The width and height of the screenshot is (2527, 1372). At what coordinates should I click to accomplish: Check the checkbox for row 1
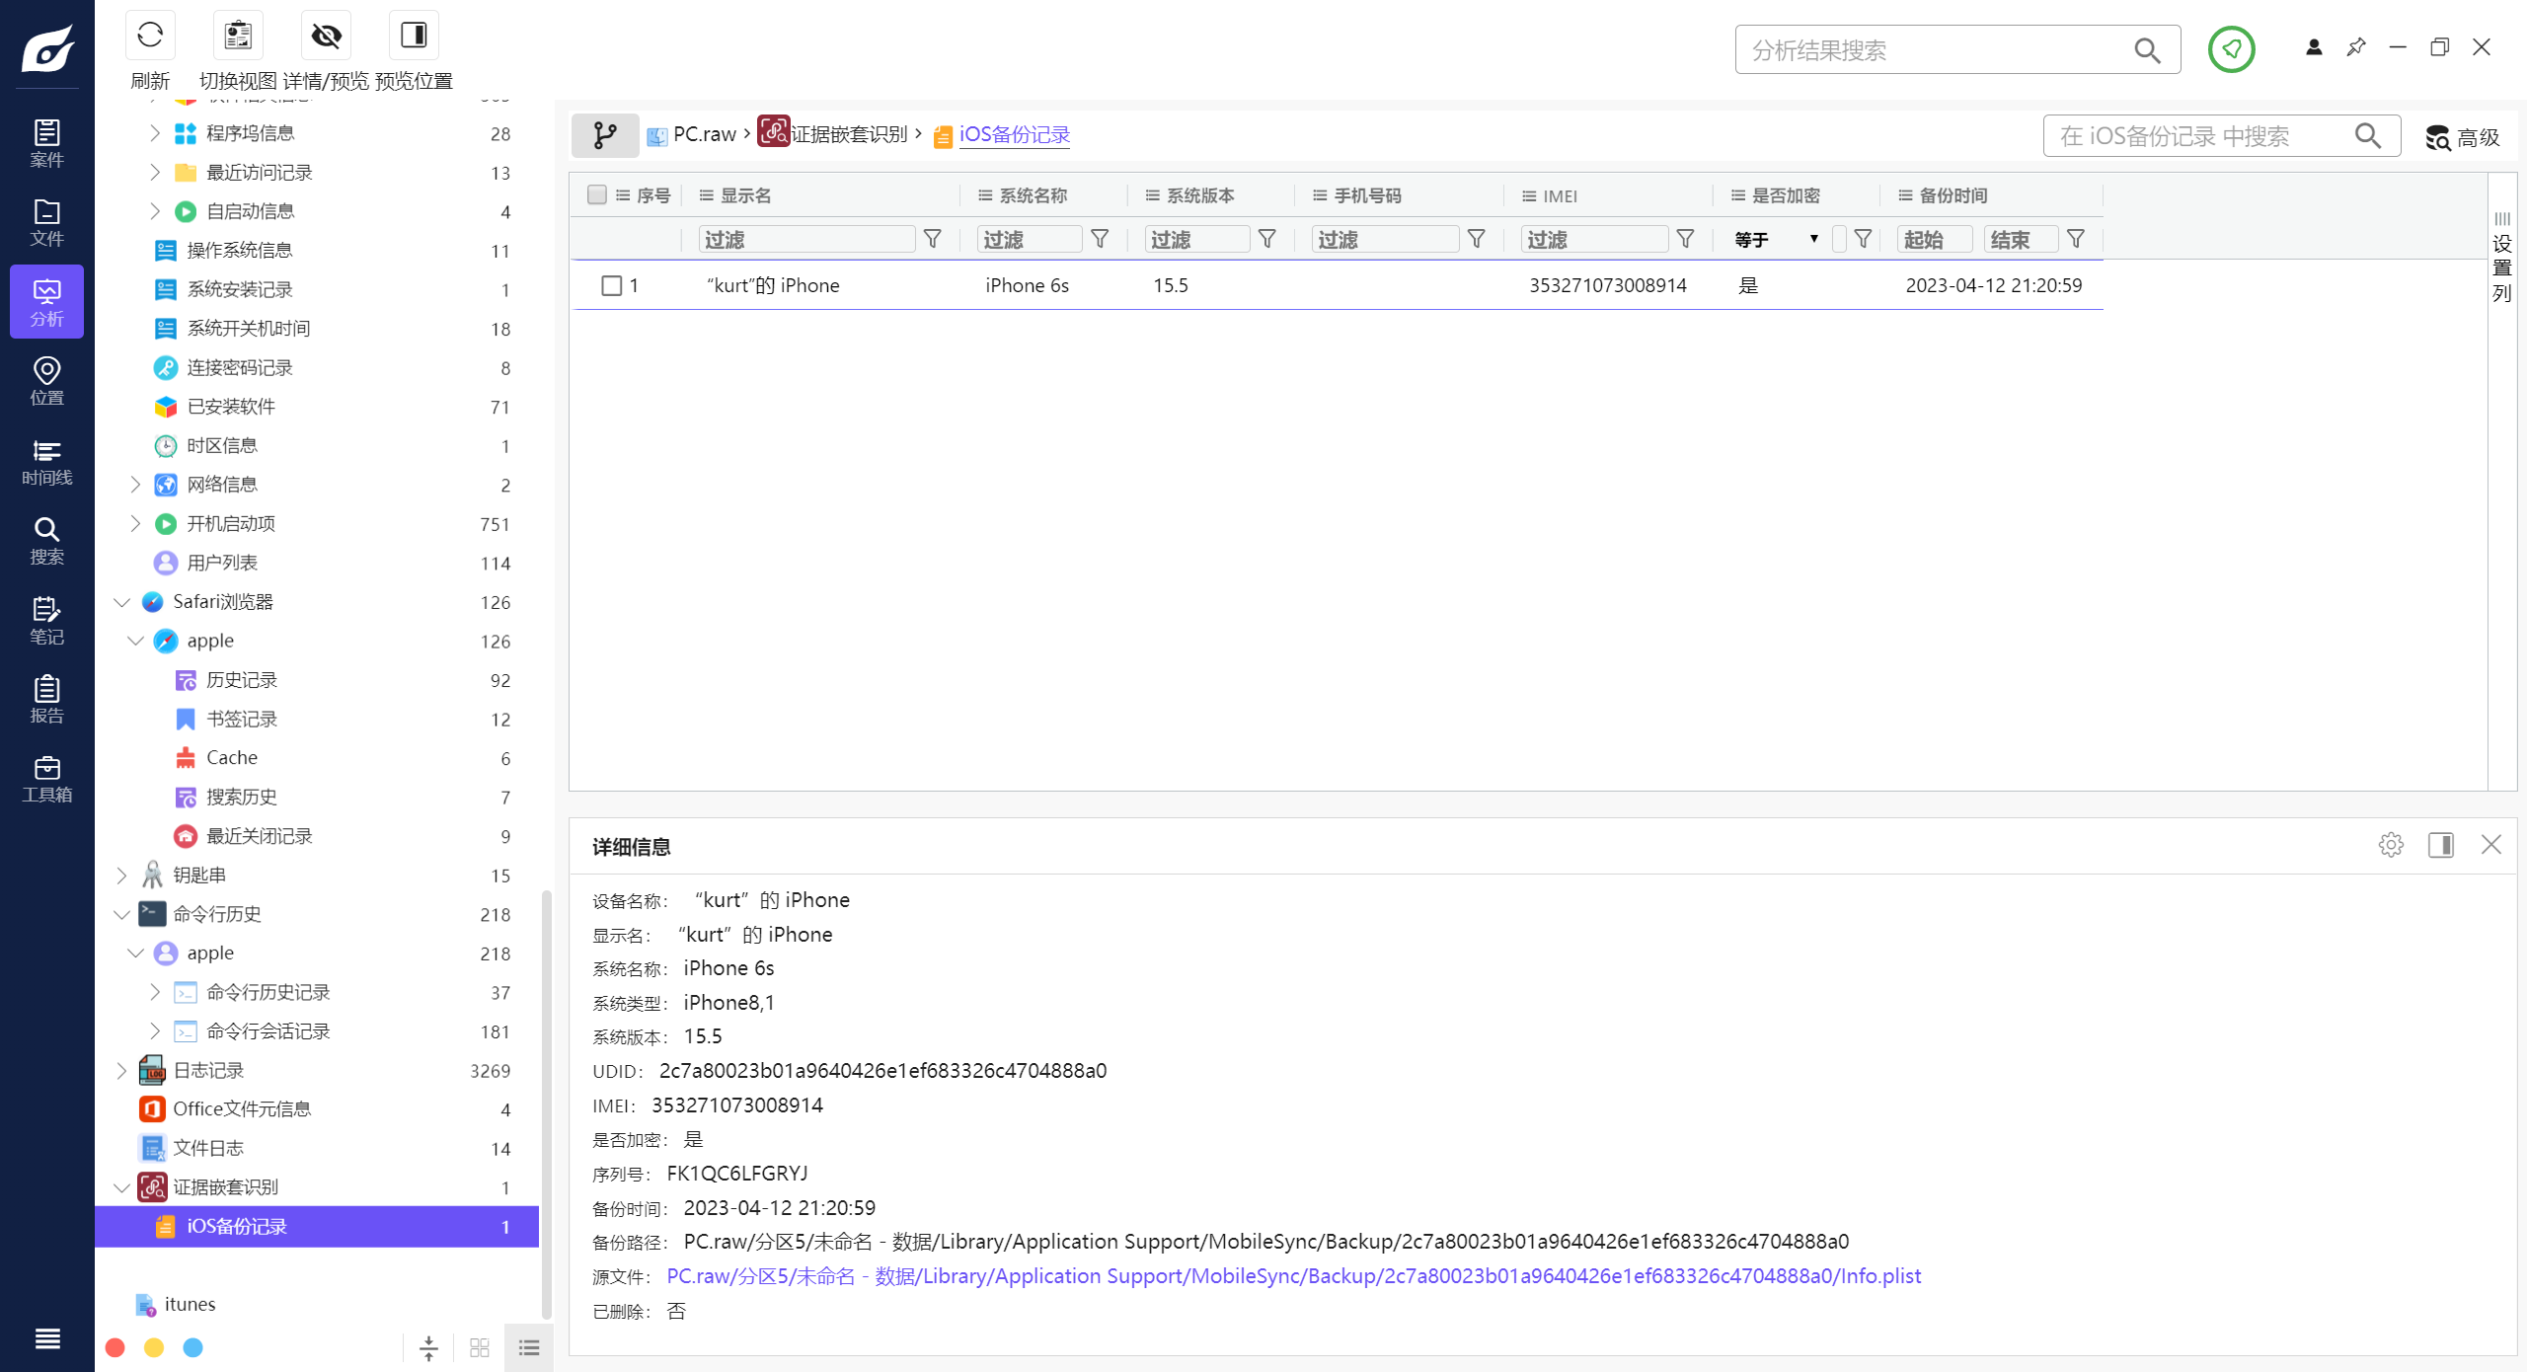click(x=611, y=285)
